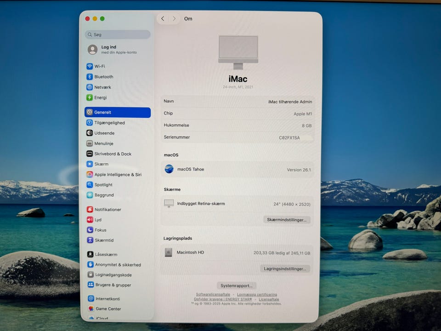Open the Internetkonti @ icon
This screenshot has height=331, width=441.
point(91,299)
